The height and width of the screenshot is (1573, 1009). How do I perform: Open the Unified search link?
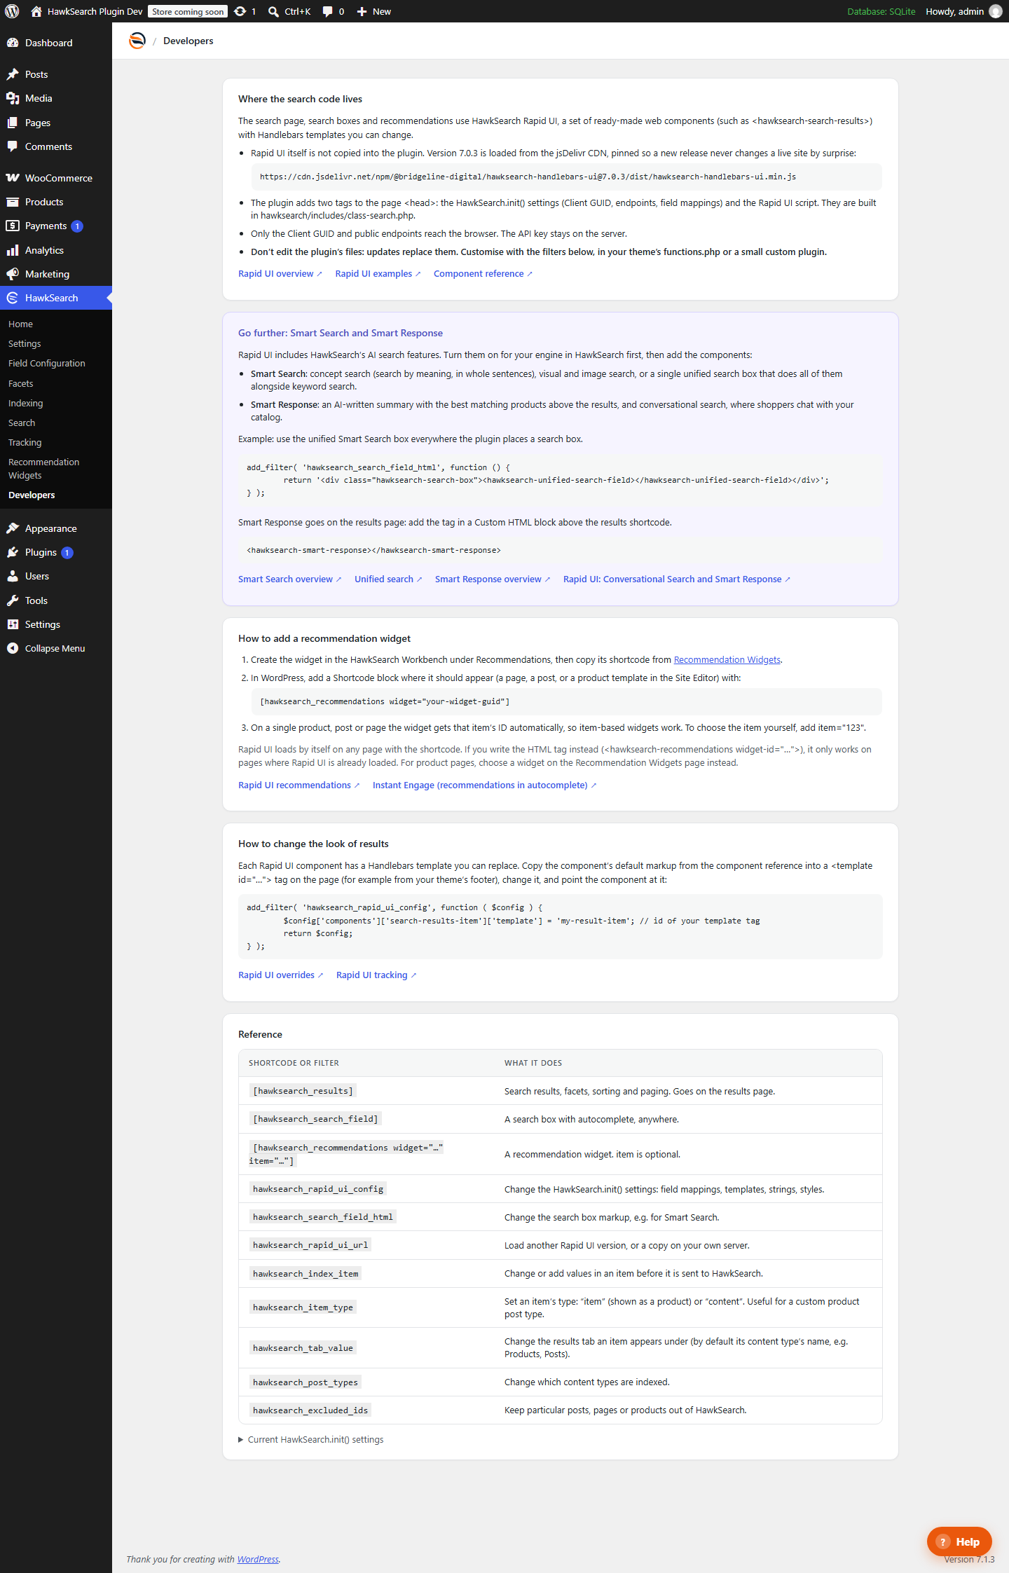[388, 579]
